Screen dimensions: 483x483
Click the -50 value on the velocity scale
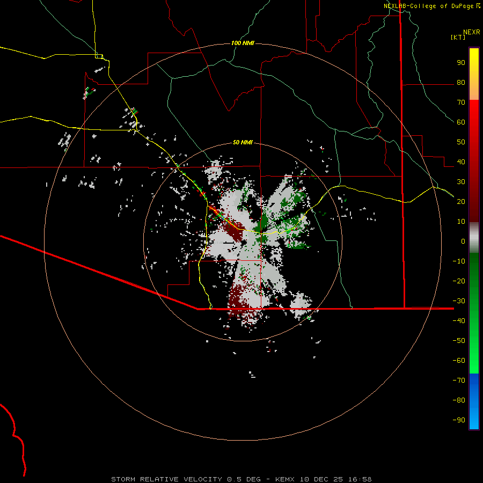459,340
